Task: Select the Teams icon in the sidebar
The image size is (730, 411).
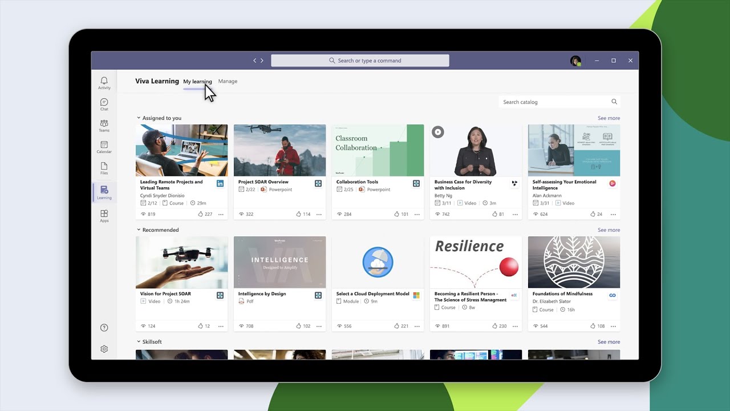Action: [x=104, y=126]
